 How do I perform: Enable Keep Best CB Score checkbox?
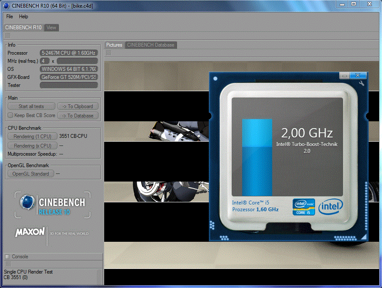(x=10, y=115)
